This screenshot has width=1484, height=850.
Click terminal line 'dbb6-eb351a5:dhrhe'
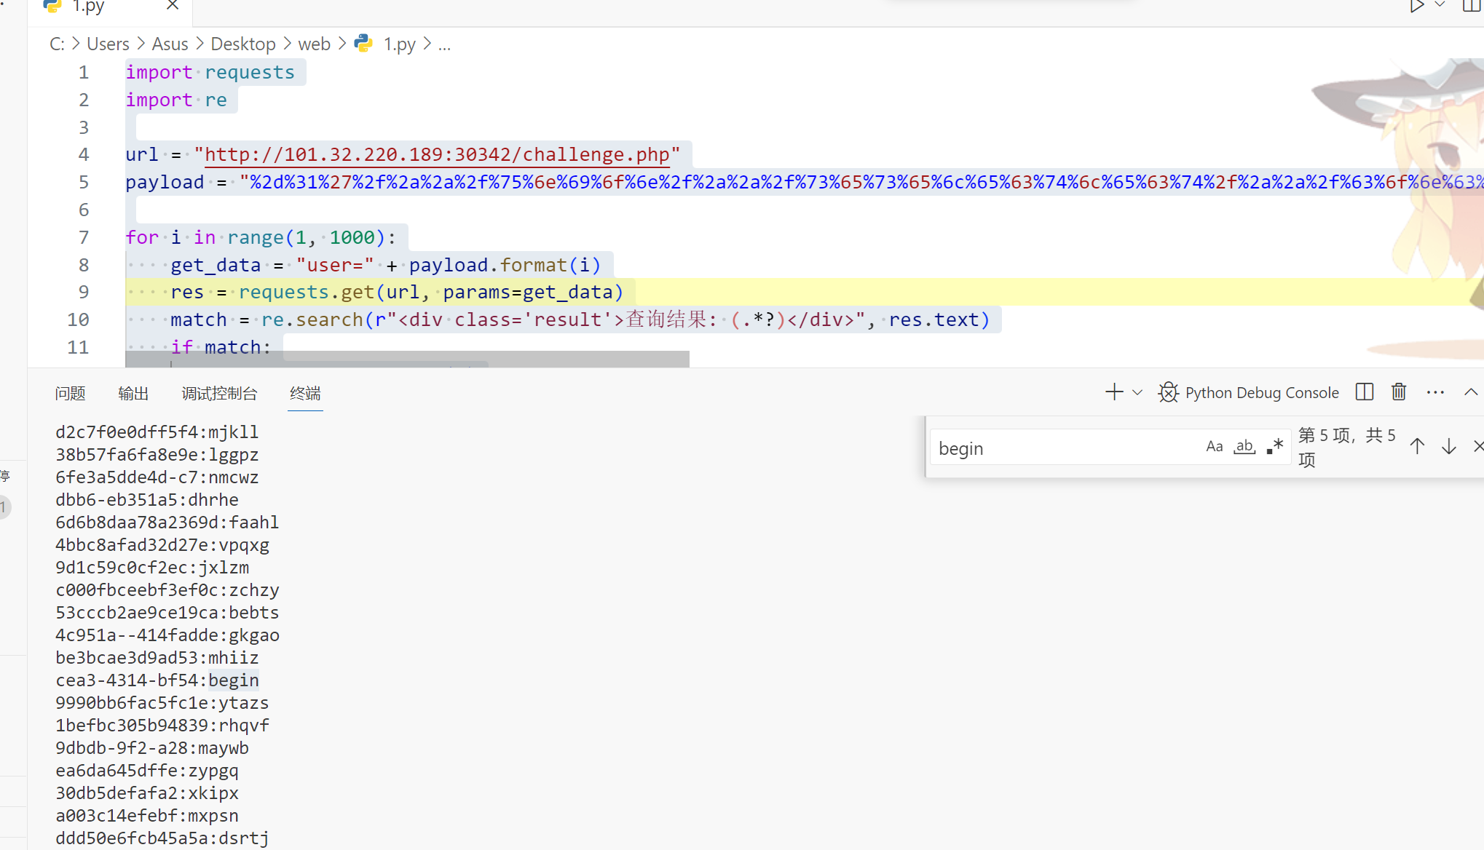[x=146, y=500]
